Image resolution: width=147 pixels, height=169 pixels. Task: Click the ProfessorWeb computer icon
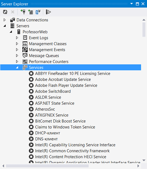(x=19, y=32)
